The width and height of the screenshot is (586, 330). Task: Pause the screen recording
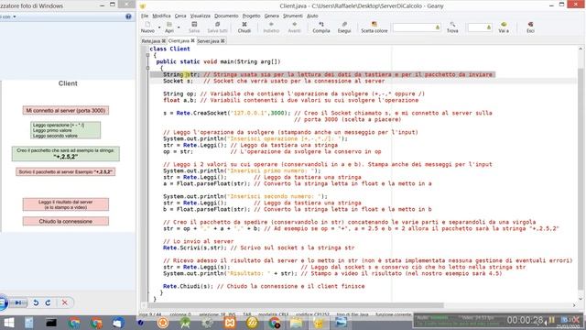point(551,320)
